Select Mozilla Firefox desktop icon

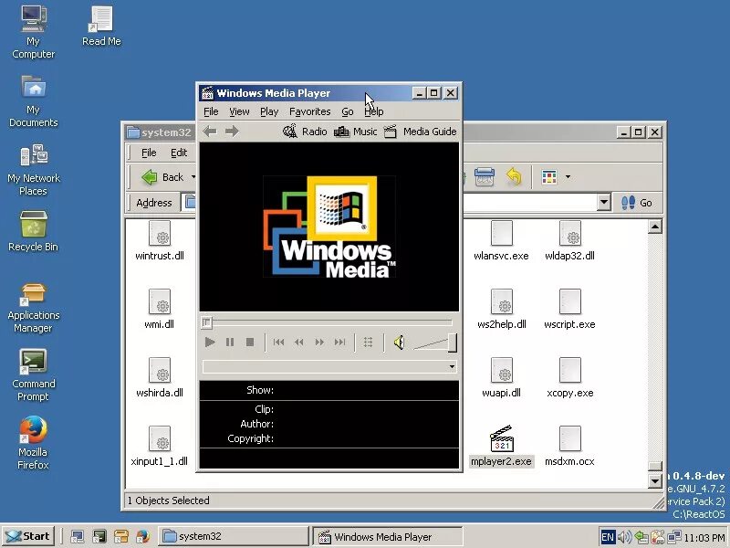34,443
